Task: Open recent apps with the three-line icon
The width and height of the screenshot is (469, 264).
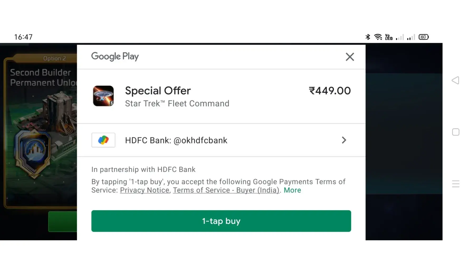Action: (x=456, y=184)
